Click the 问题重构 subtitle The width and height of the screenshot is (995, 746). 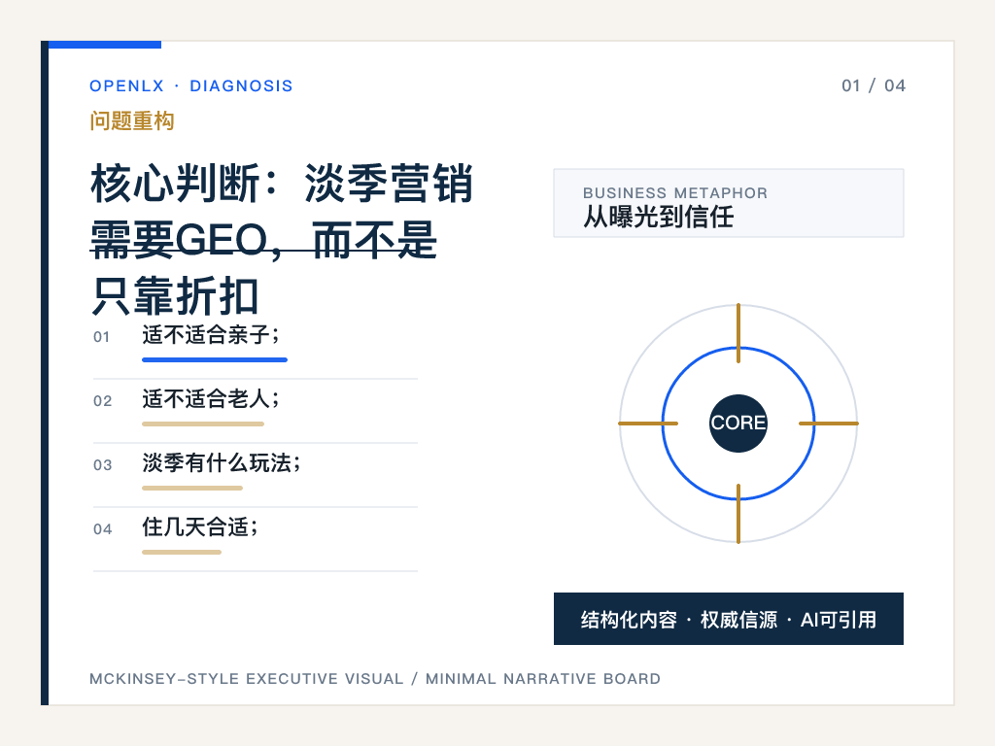[132, 120]
